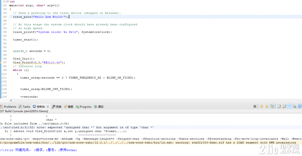The width and height of the screenshot is (302, 156).
Task: Switch to the 搜索 search tab
Action: point(68,107)
